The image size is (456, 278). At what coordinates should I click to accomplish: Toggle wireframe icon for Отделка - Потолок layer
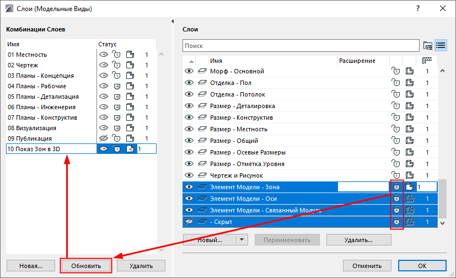pos(410,94)
